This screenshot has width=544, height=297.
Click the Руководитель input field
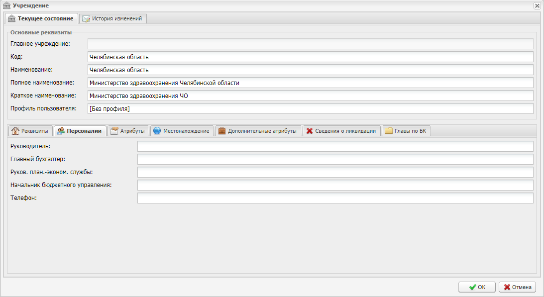335,146
